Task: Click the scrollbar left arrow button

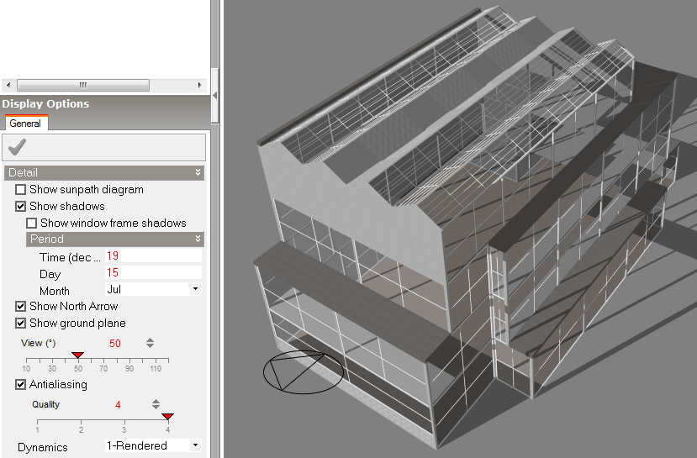Action: click(x=8, y=85)
